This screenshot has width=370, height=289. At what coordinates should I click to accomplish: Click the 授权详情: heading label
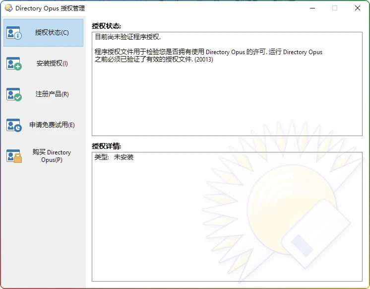[107, 146]
